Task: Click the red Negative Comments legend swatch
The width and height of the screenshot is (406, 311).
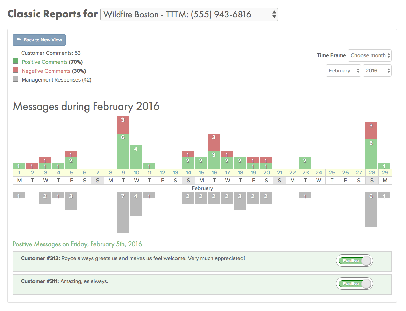Action: [x=16, y=71]
